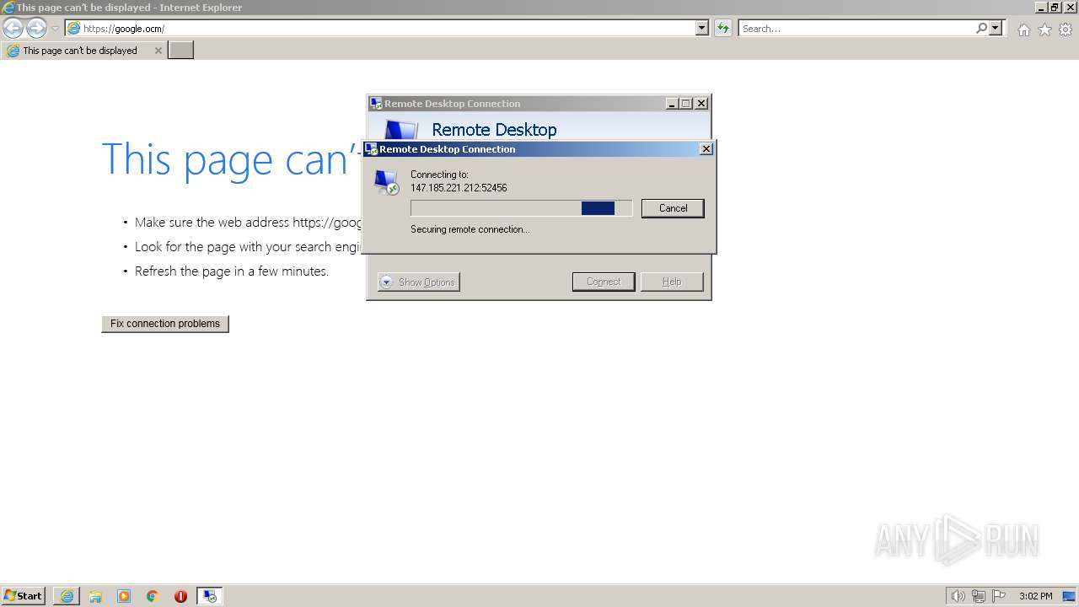This screenshot has height=607, width=1079.
Task: Refresh the page with the green arrows icon
Action: point(722,29)
